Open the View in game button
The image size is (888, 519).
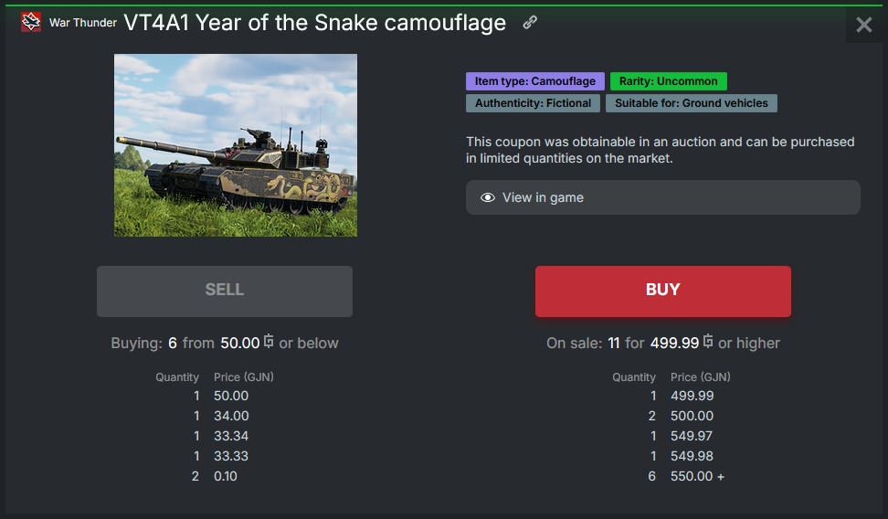click(662, 197)
